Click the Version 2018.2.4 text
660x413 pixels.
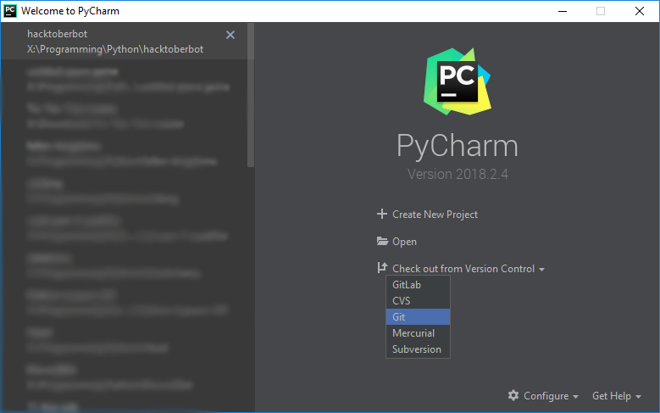(x=458, y=174)
